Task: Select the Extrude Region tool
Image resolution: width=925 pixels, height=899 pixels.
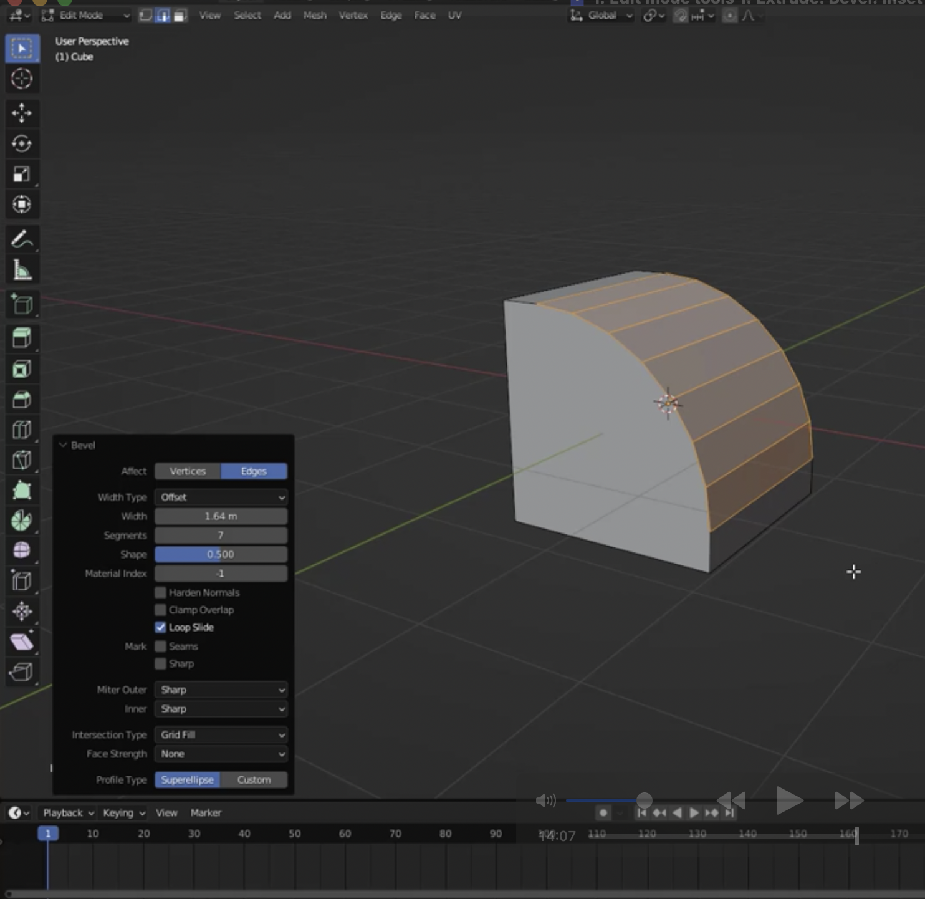Action: pyautogui.click(x=22, y=339)
